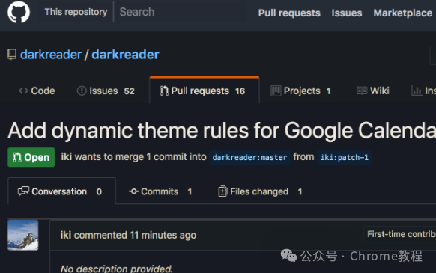Open the Wiki tab
Screen dimensions: 436x273
[373, 91]
